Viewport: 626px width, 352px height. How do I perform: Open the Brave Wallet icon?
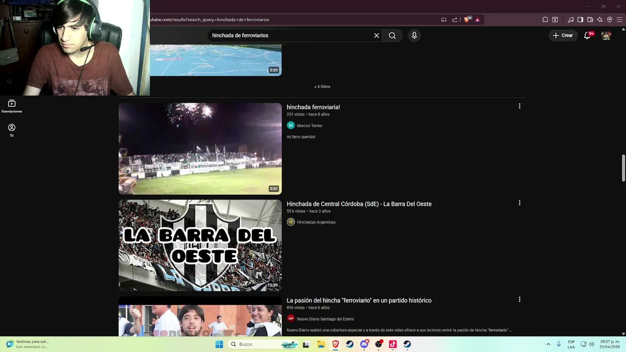coord(590,20)
